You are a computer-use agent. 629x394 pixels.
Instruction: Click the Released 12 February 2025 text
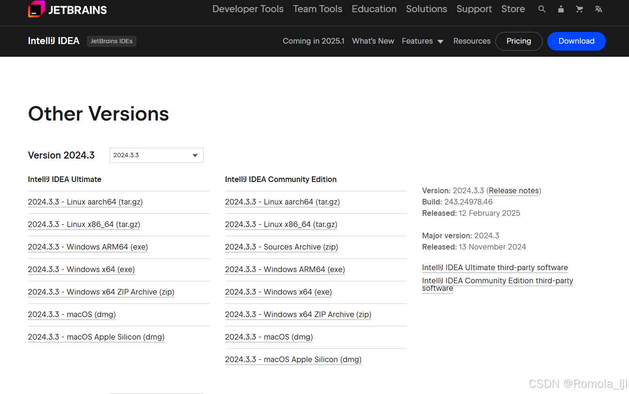471,213
